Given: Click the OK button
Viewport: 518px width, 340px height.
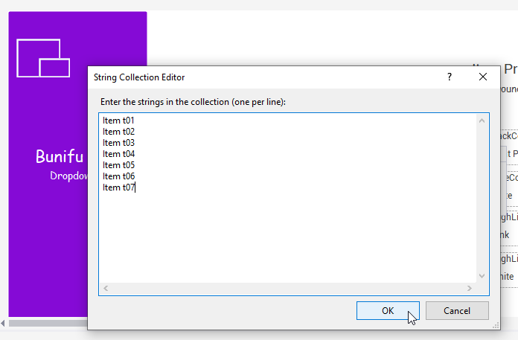Looking at the screenshot, I should (388, 311).
